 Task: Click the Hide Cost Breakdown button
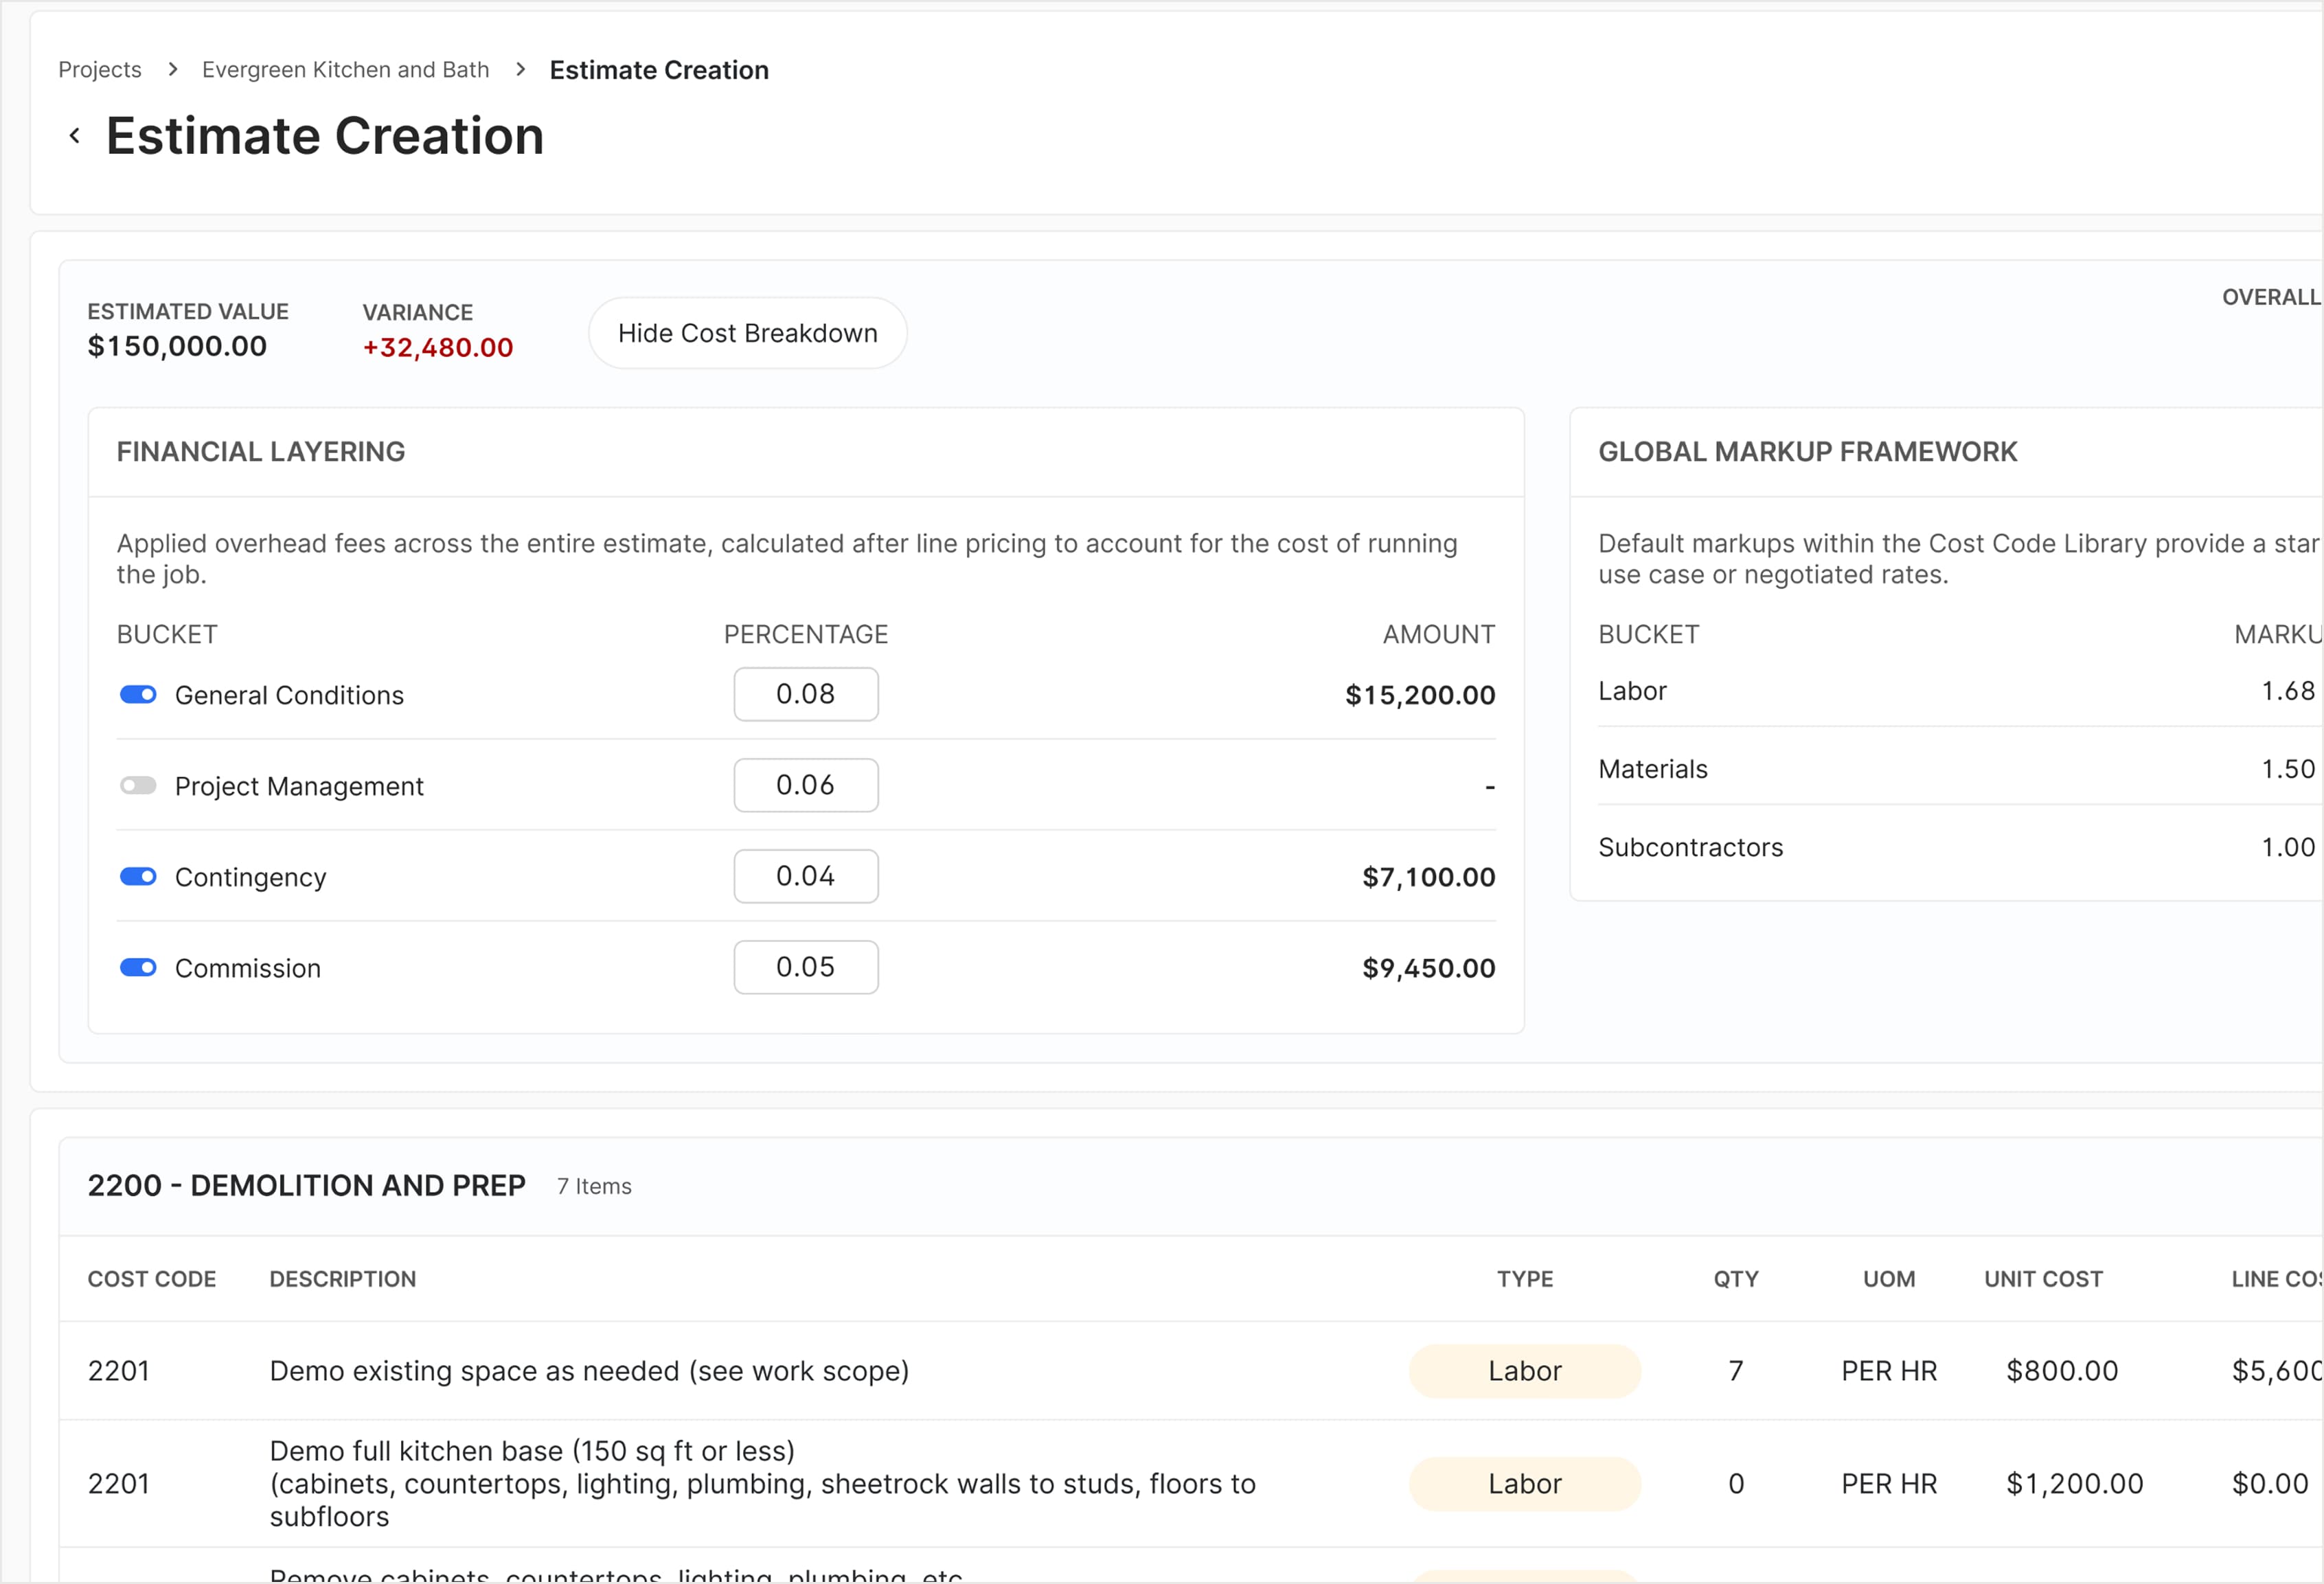[x=747, y=333]
